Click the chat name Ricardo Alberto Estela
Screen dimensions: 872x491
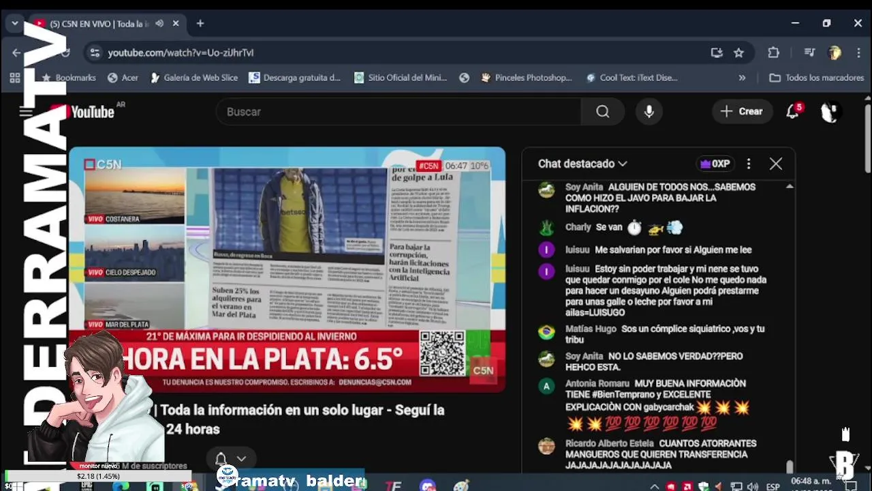point(609,443)
